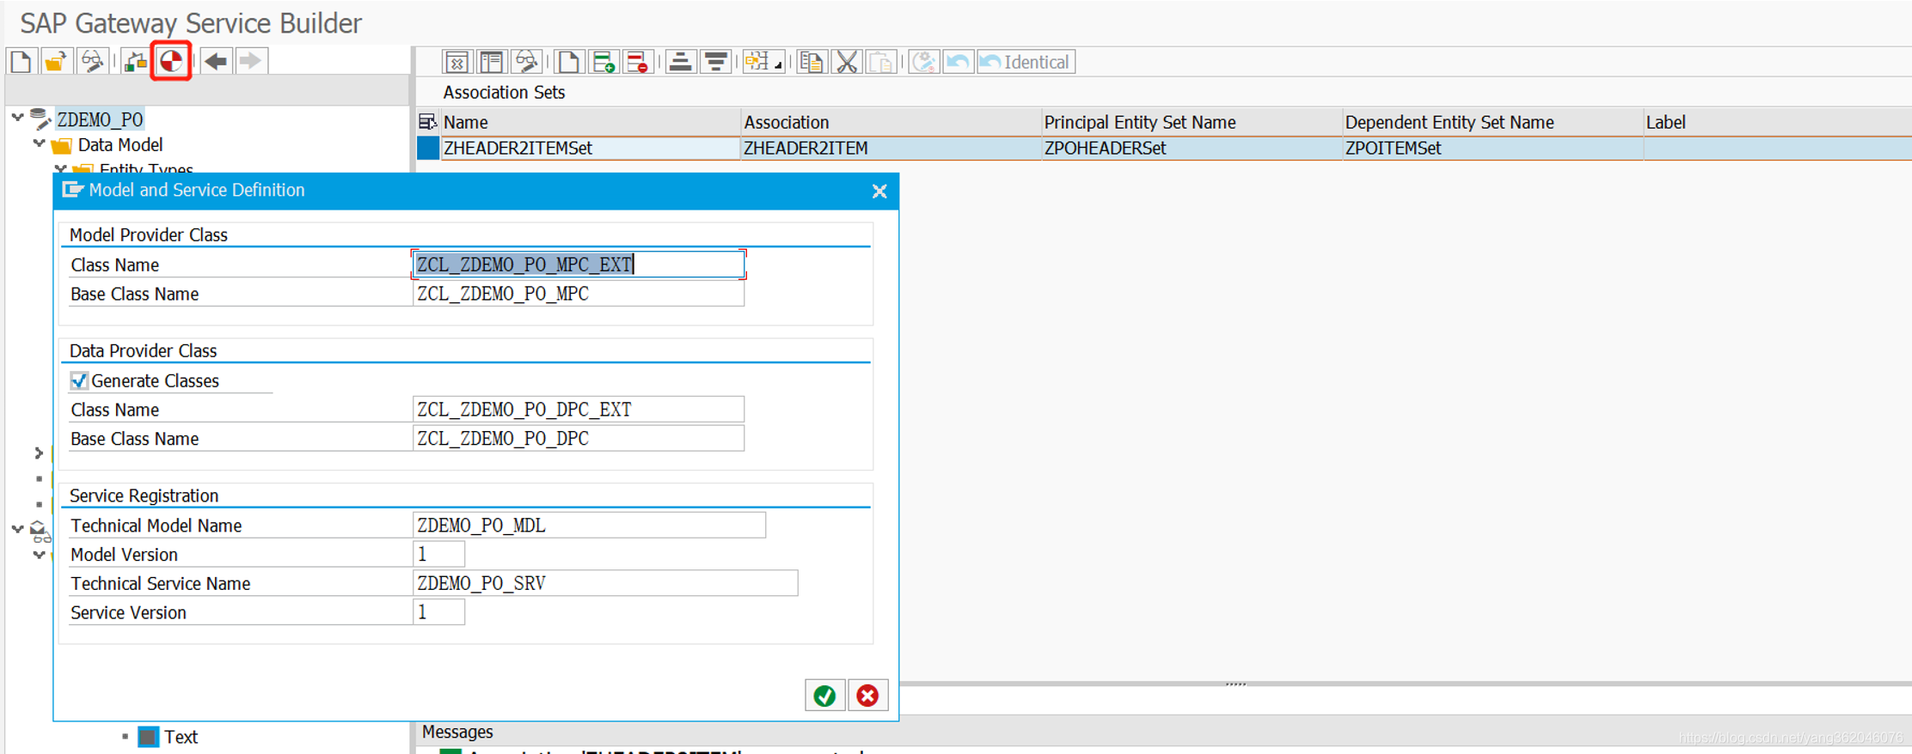Select ZPOHEADERSet cell
The width and height of the screenshot is (1912, 754).
pos(1191,149)
